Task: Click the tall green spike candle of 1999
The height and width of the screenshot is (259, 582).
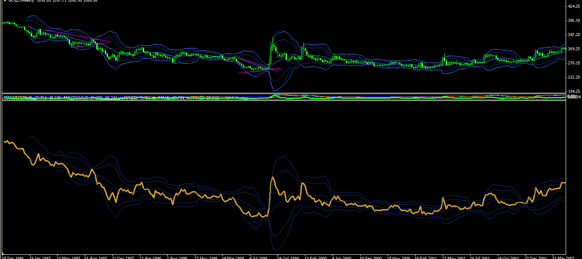Action: click(271, 53)
